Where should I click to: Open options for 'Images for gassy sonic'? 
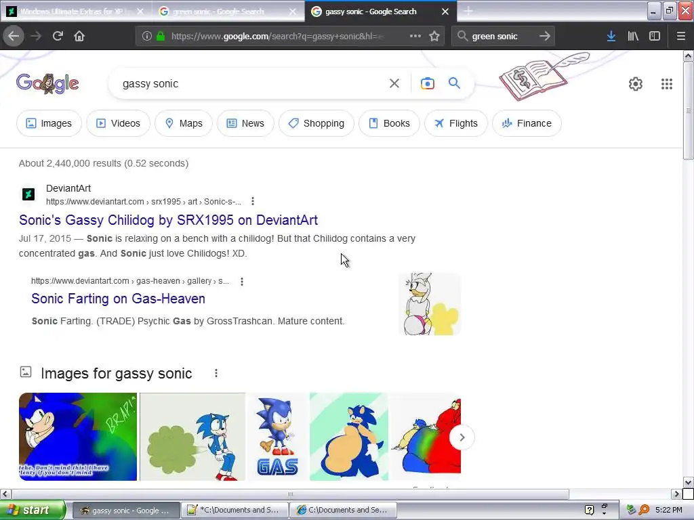pos(216,373)
